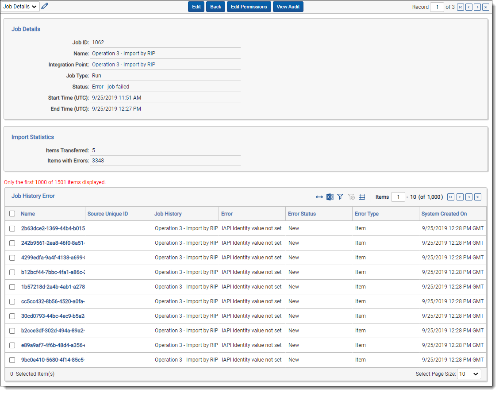This screenshot has height=393, width=499.
Task: Open the Job Details layout dropdown
Action: (x=20, y=7)
